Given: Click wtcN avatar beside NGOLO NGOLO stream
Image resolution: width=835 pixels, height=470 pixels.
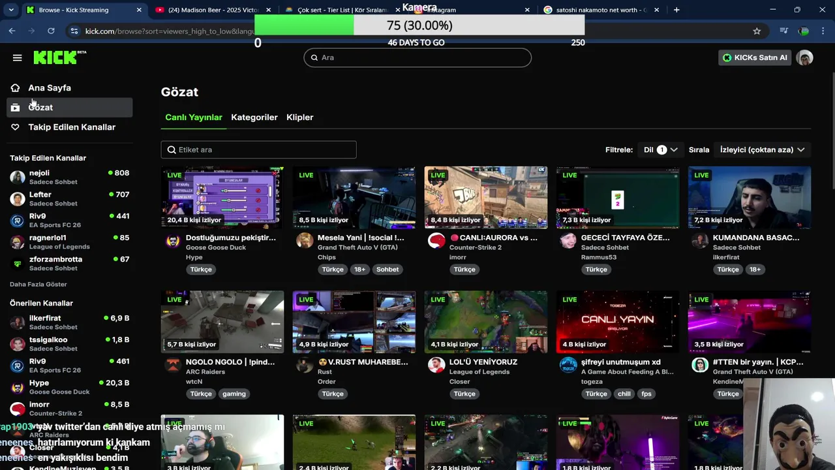Looking at the screenshot, I should tap(173, 365).
